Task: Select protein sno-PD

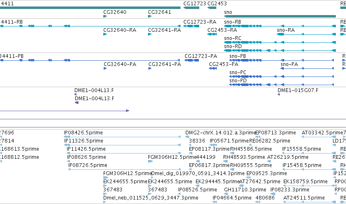Action: pyautogui.click(x=282, y=85)
